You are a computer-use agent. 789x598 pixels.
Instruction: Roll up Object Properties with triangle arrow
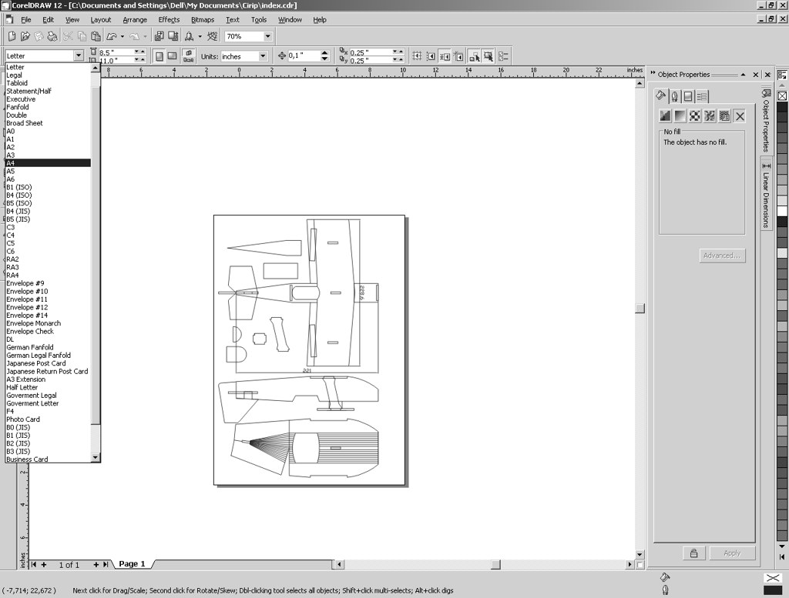coord(743,75)
